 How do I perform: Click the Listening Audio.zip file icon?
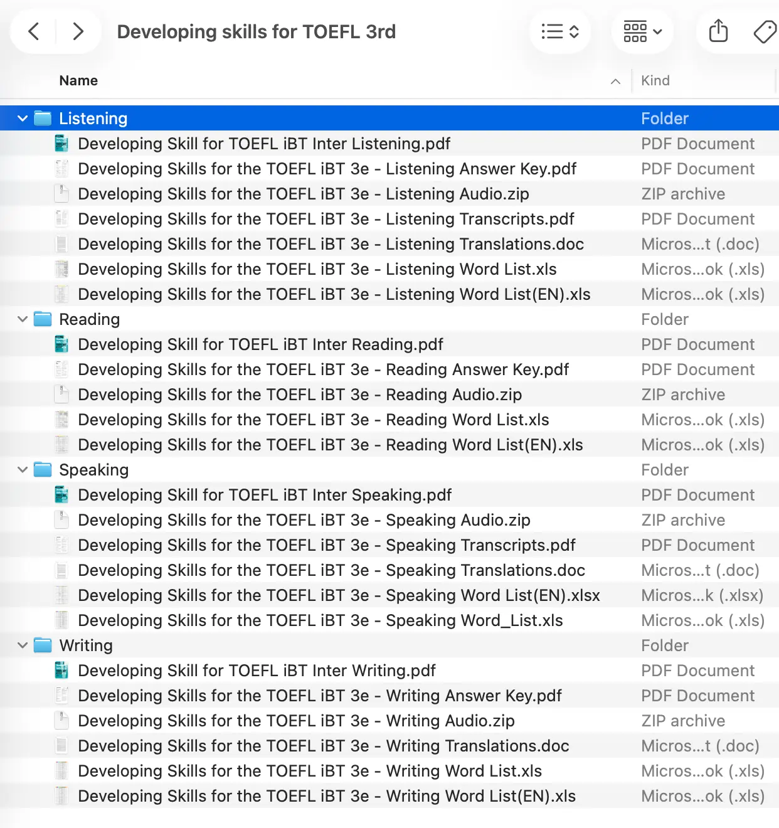tap(61, 194)
